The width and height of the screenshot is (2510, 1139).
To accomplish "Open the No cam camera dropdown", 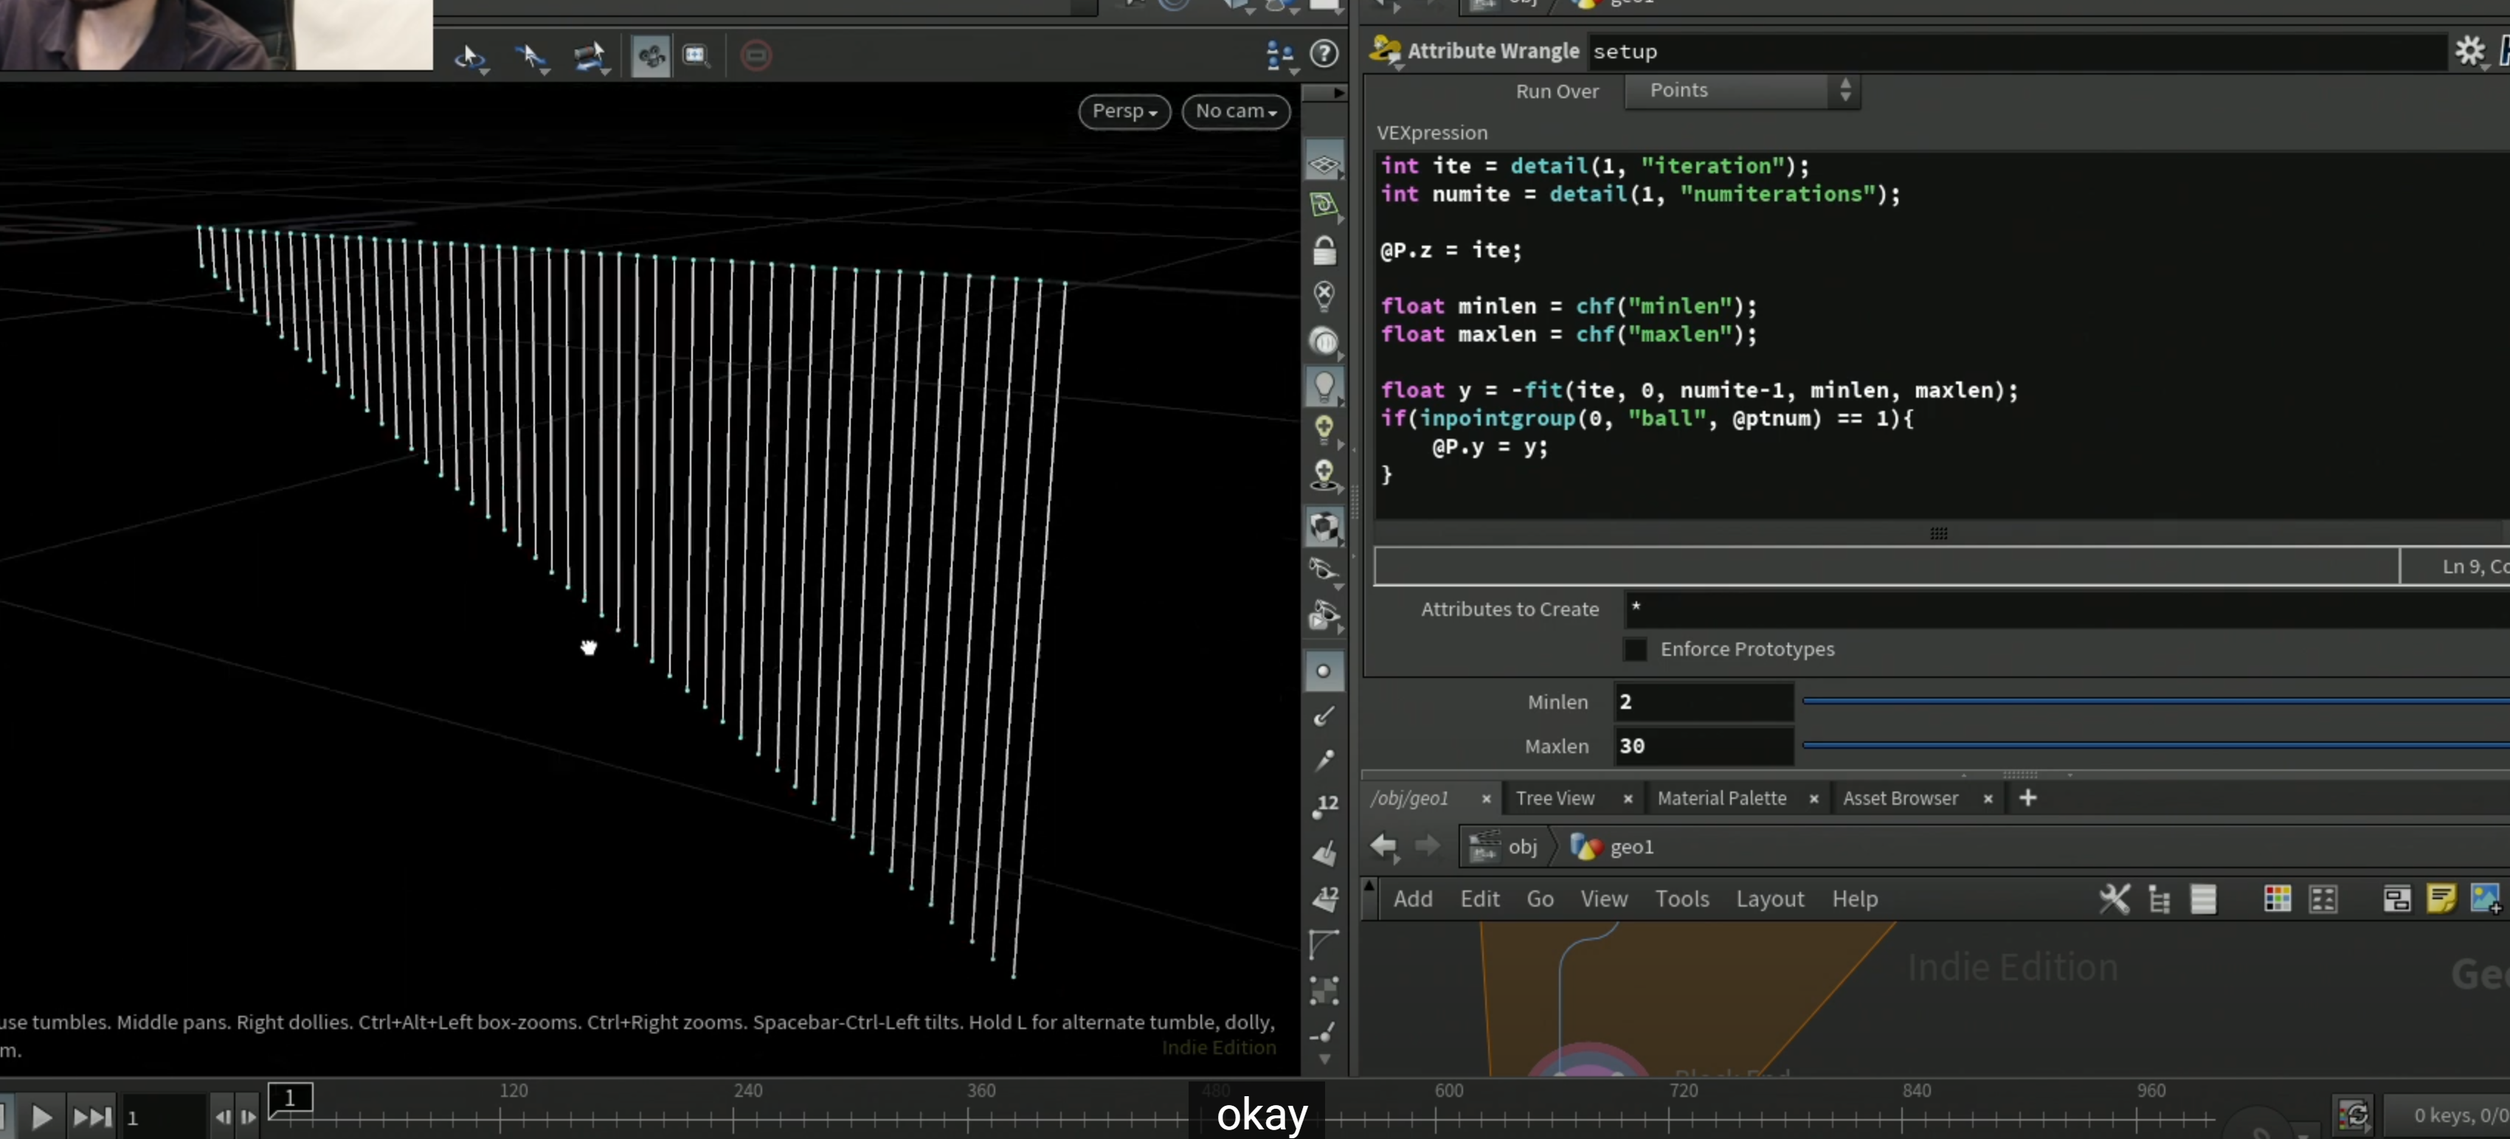I will [x=1236, y=111].
